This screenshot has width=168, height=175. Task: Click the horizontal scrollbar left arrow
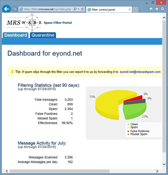coord(7,171)
